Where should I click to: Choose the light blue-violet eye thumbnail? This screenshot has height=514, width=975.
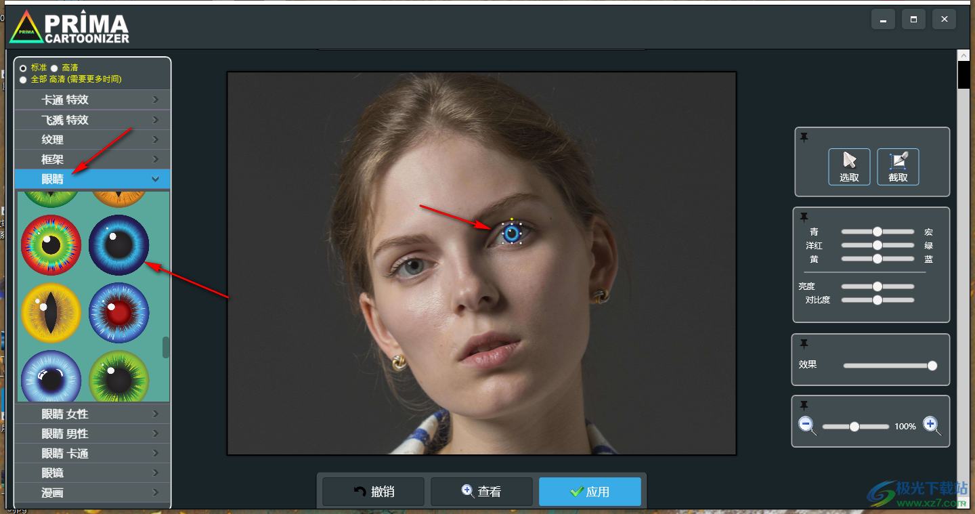pyautogui.click(x=51, y=377)
